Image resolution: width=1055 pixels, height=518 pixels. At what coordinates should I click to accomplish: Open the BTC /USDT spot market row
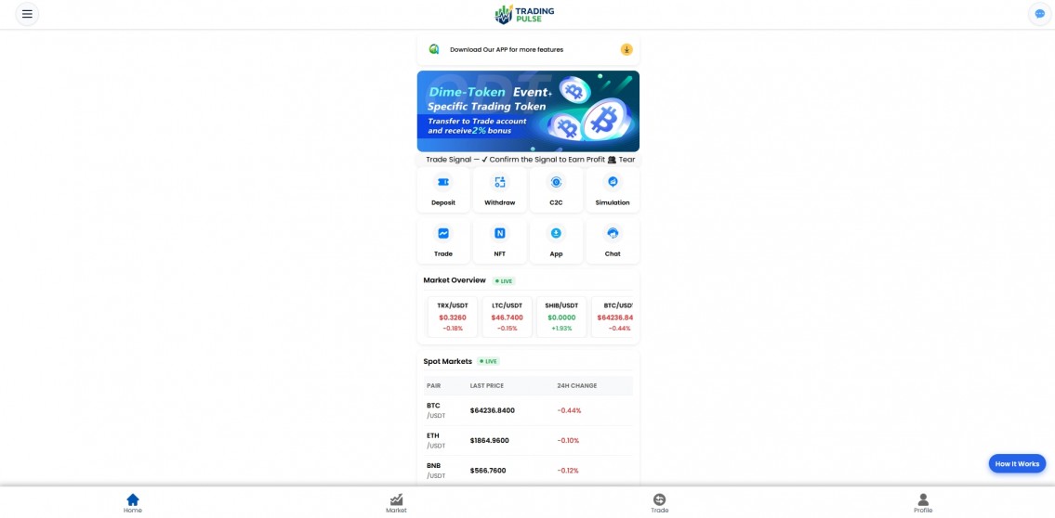point(528,409)
